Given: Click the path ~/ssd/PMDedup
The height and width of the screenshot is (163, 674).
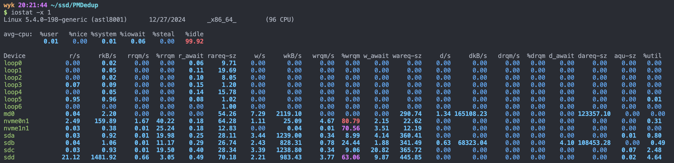Looking at the screenshot, I should [x=75, y=5].
